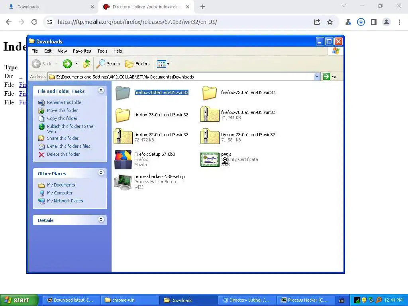This screenshot has height=306, width=408.
Task: Click the browser back arrow
Action: [9, 22]
